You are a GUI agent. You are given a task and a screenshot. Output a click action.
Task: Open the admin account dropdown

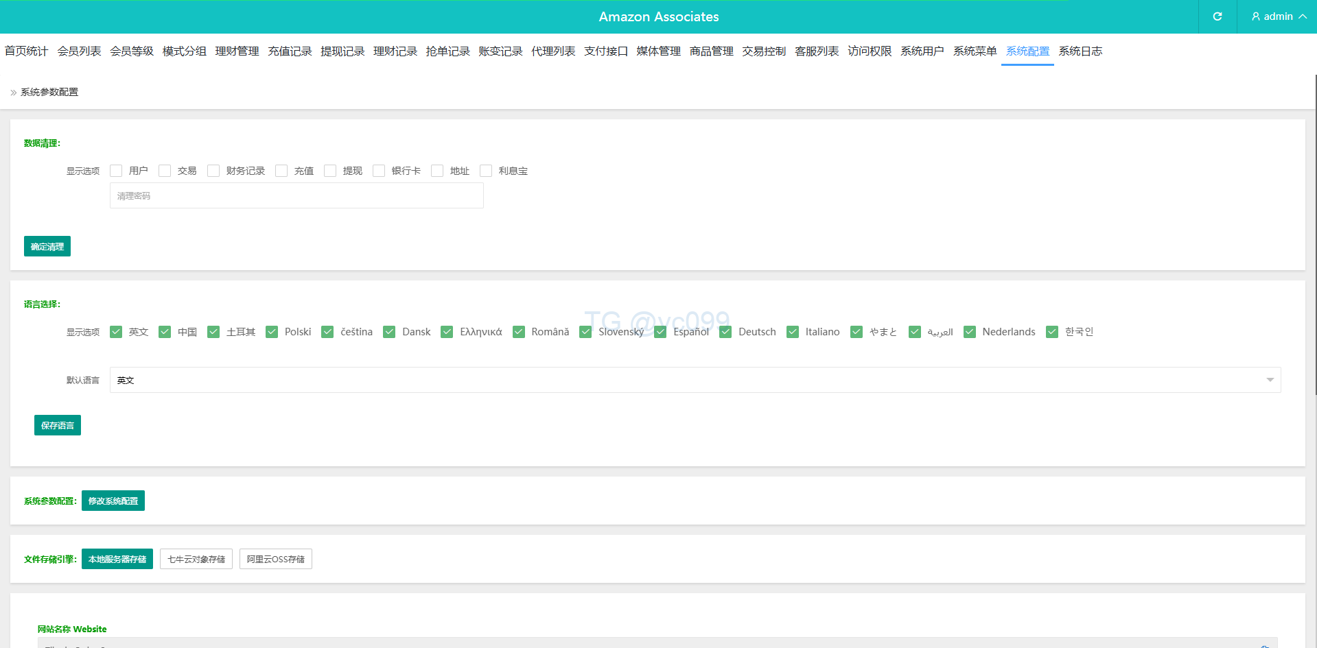1278,16
